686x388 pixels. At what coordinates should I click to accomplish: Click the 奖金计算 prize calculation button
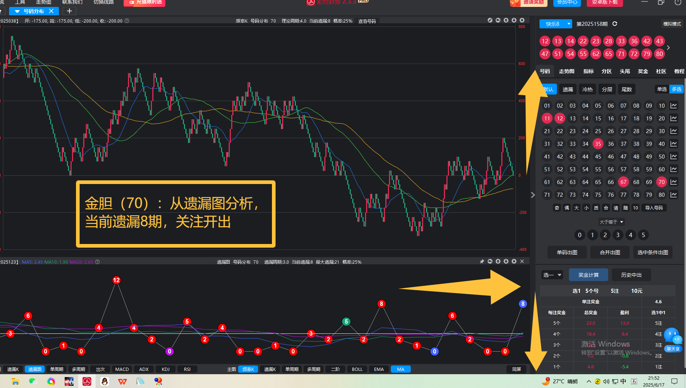click(589, 275)
